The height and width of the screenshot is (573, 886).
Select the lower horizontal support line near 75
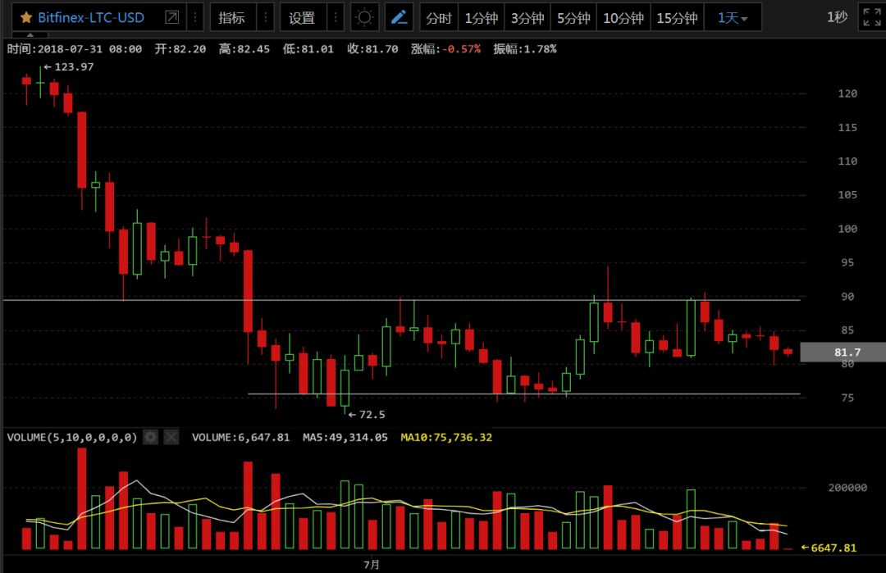[523, 393]
